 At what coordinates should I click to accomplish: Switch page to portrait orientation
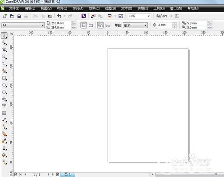pos(84,25)
